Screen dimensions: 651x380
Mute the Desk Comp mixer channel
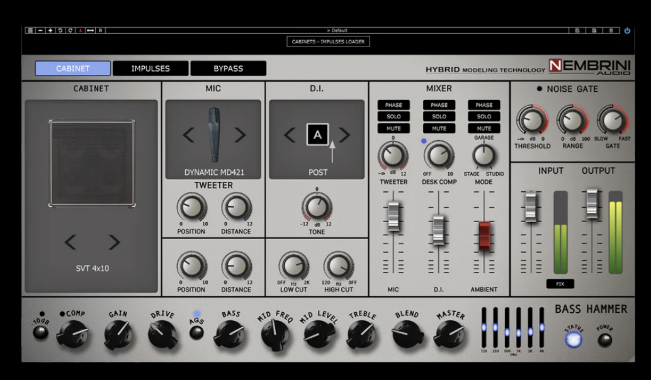[439, 128]
